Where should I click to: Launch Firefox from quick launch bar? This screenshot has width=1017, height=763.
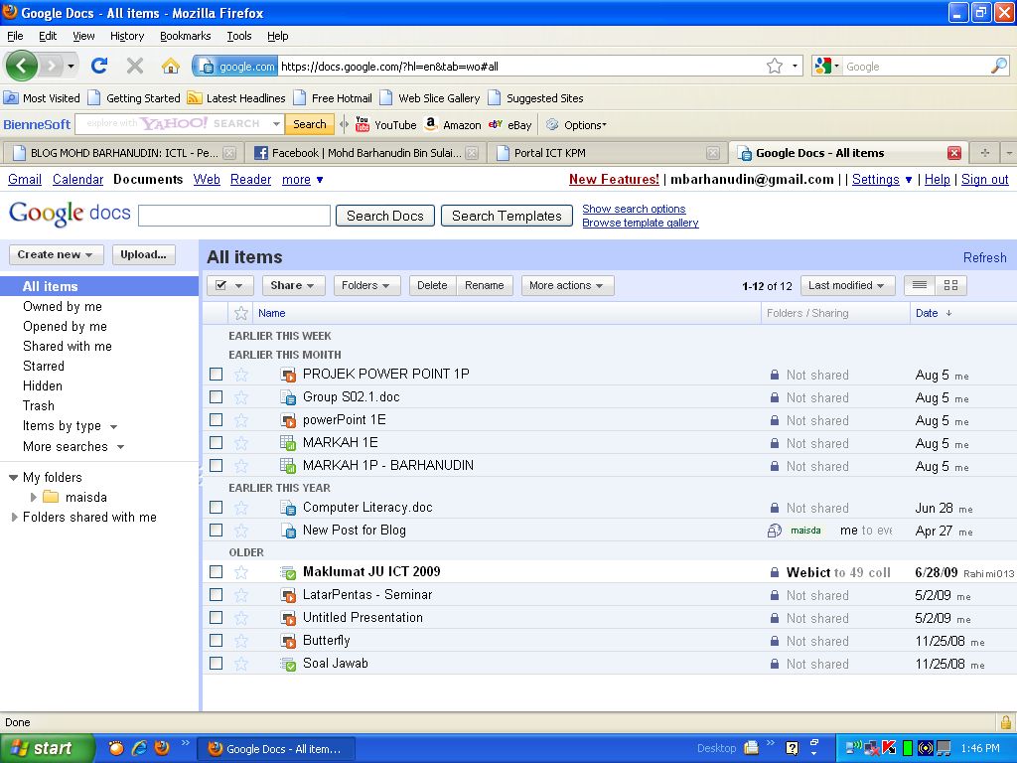(162, 748)
